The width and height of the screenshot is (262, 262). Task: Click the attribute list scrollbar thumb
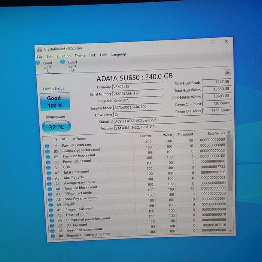(230, 163)
